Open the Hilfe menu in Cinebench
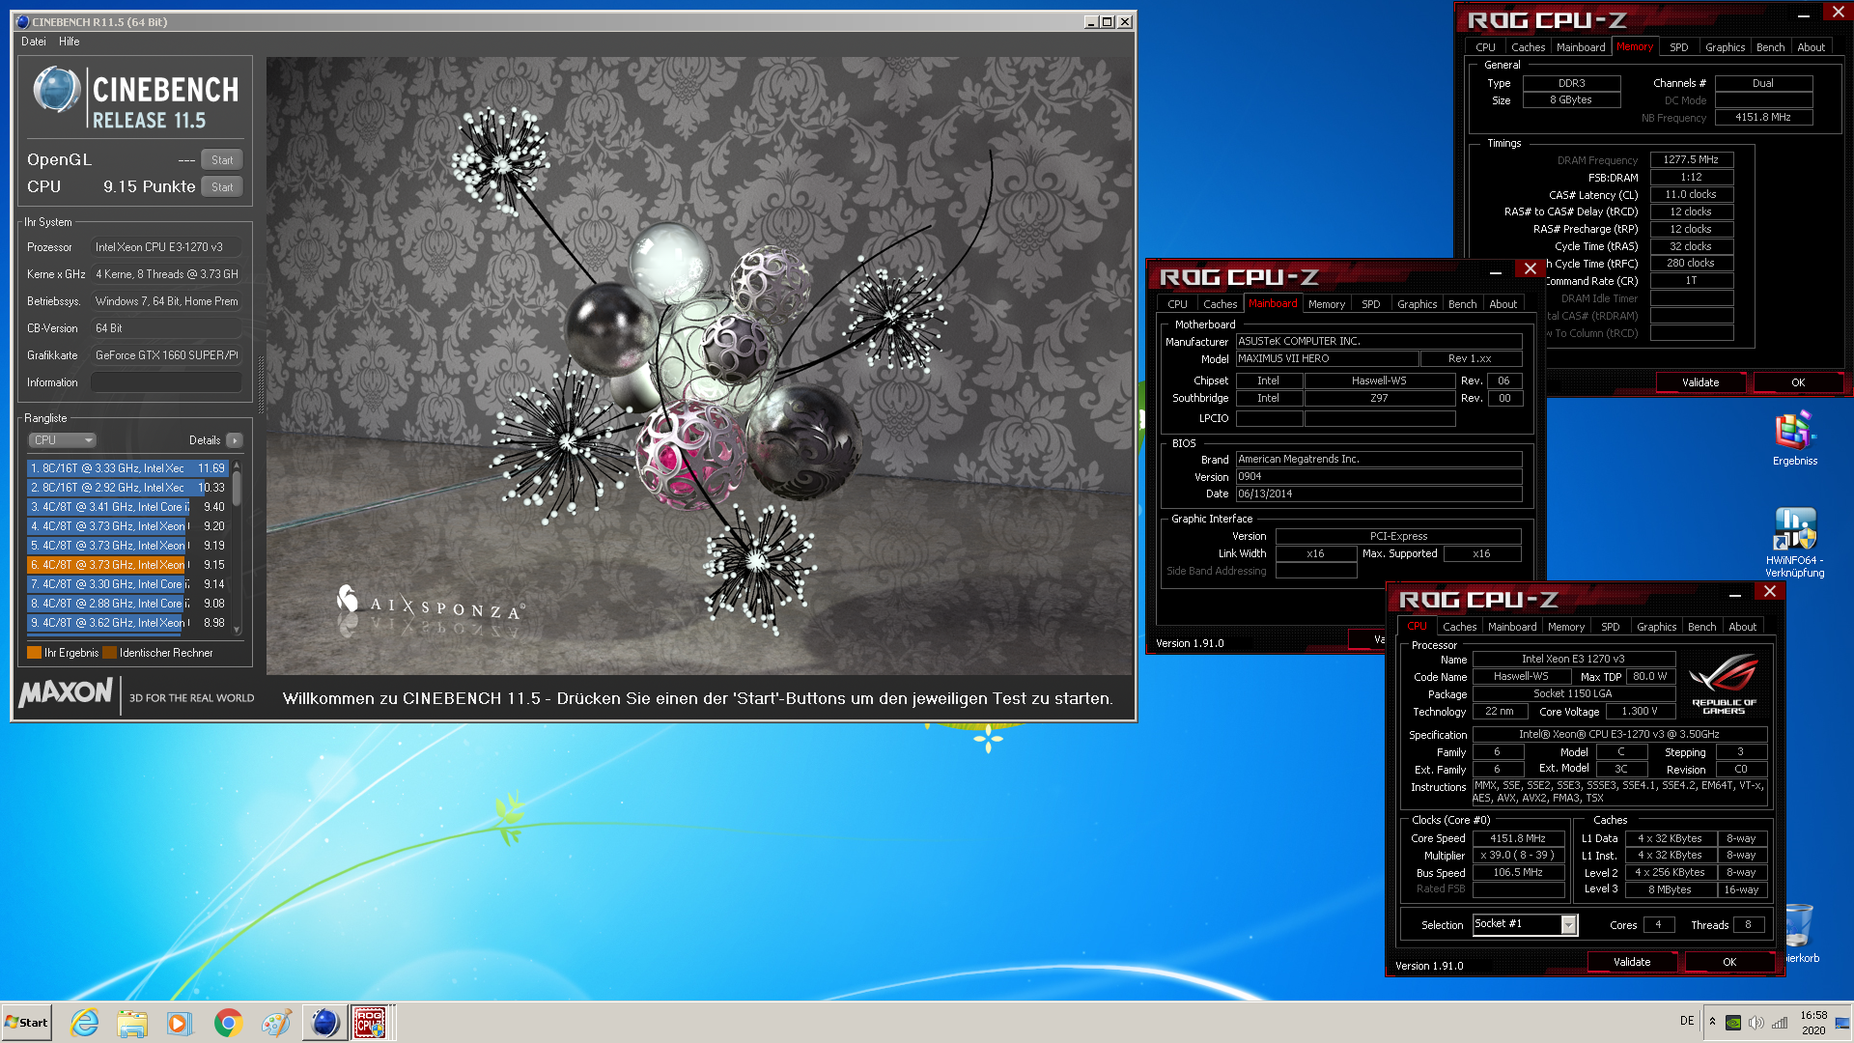The height and width of the screenshot is (1043, 1854). pos(69,42)
